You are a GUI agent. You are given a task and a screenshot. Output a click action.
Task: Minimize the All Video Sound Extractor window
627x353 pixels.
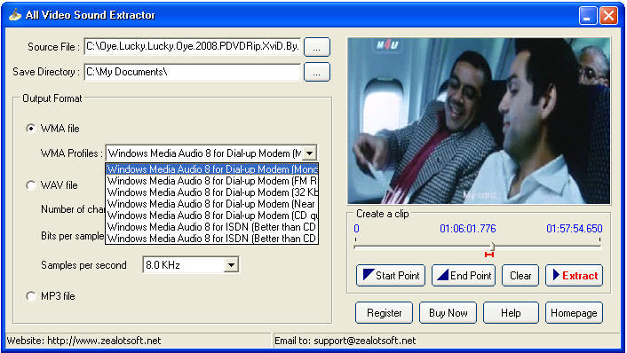(x=588, y=16)
